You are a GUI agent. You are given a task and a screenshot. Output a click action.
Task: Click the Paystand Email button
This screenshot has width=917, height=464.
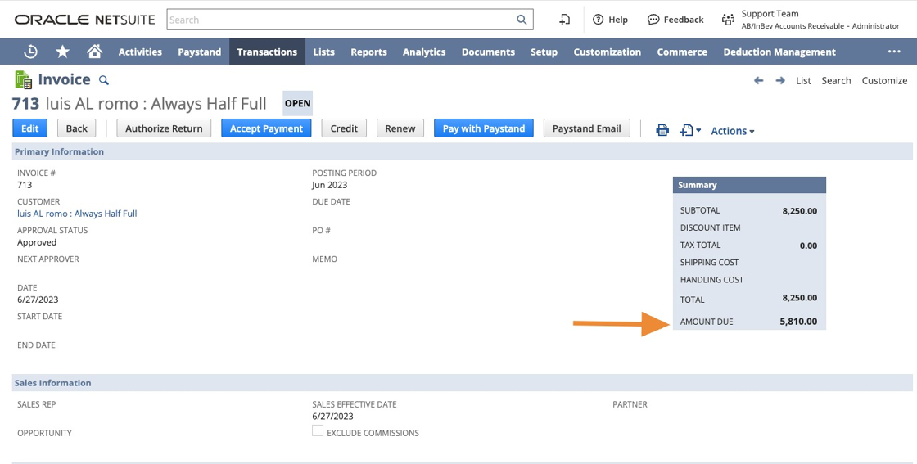click(586, 128)
